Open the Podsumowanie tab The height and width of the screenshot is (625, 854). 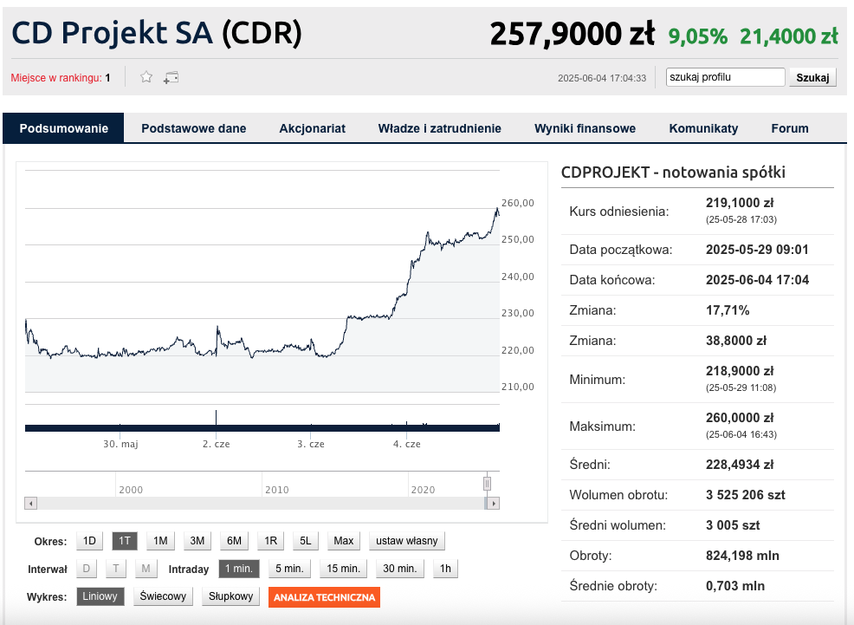64,128
